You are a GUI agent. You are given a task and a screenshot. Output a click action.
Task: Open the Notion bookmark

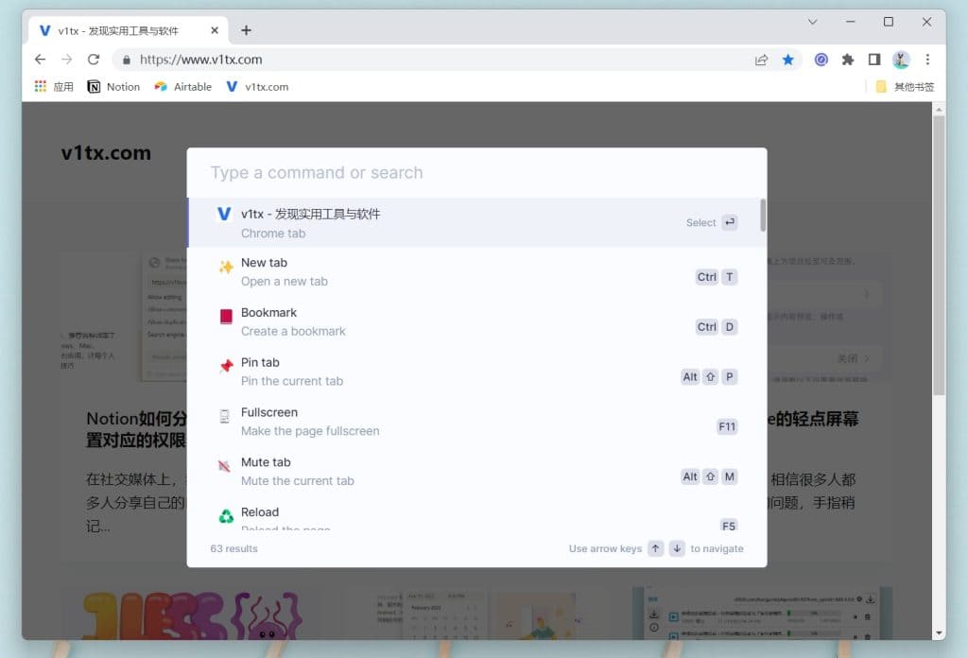pyautogui.click(x=113, y=86)
